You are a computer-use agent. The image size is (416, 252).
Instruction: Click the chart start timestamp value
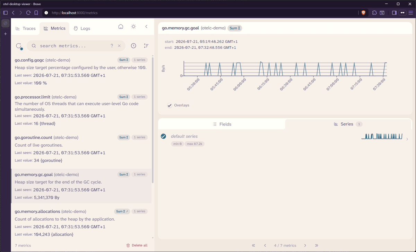pyautogui.click(x=207, y=41)
